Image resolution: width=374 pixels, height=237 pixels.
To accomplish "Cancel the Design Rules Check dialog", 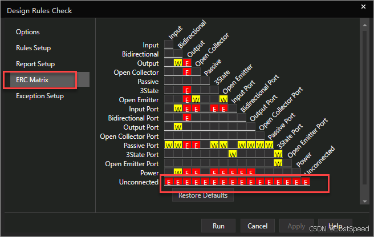I will coord(257,226).
